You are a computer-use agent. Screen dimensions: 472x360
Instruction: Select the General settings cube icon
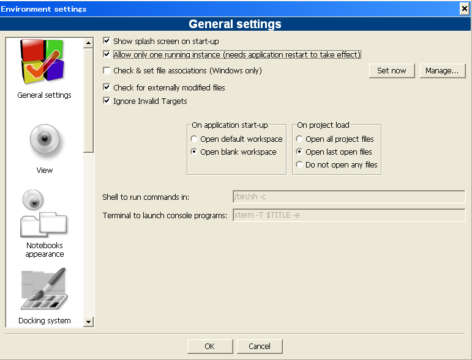click(42, 62)
